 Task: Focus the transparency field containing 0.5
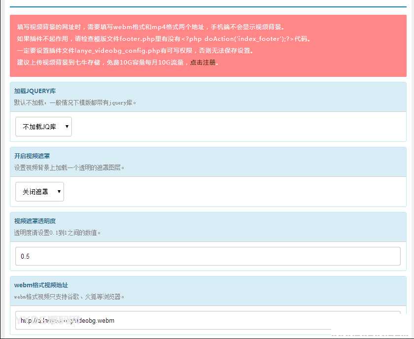click(207, 256)
